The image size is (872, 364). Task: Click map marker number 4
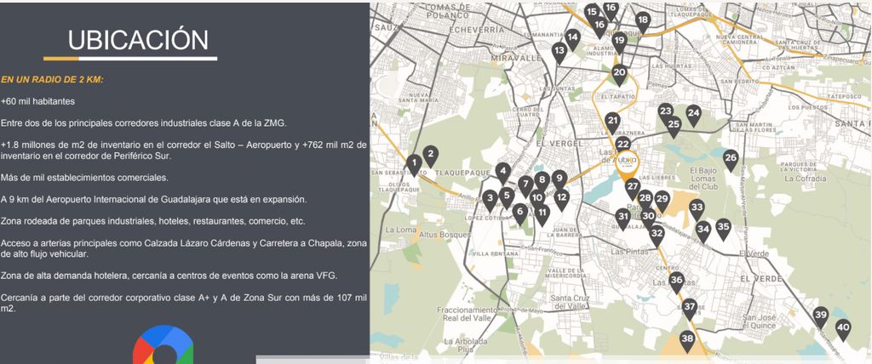pos(502,171)
